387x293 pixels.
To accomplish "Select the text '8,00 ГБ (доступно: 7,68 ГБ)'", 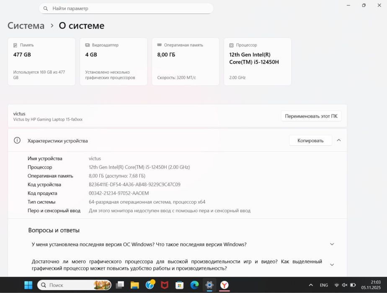I will tap(117, 176).
